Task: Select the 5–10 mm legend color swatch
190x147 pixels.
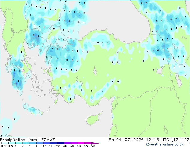Action: (33, 143)
